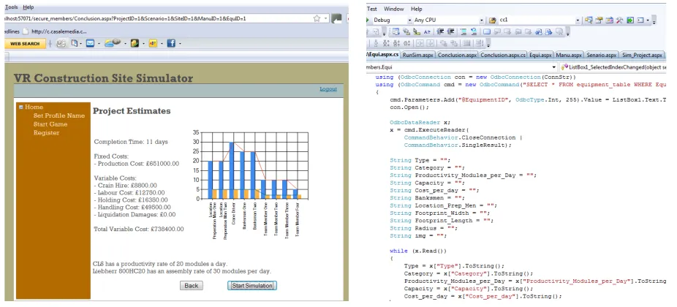Open the Any CPU platform dropdown

point(481,20)
